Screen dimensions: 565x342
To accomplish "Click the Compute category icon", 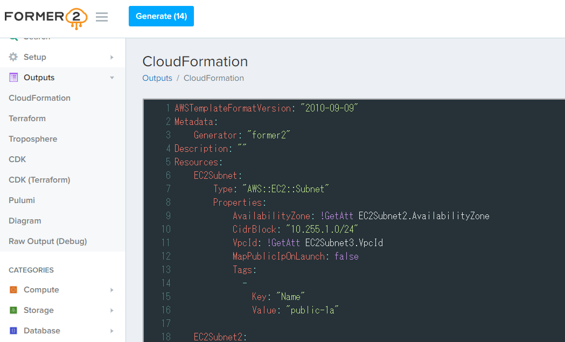I will click(13, 290).
